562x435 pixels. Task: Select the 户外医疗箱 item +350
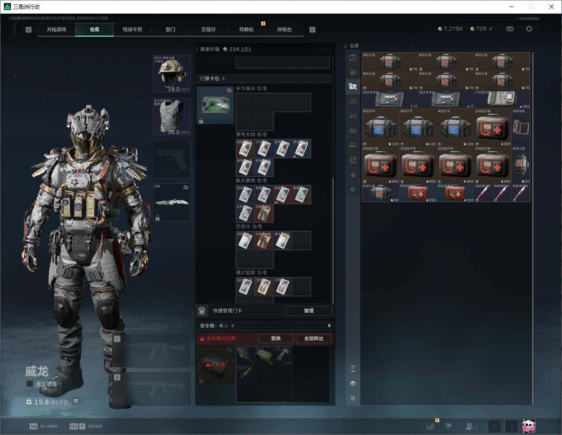(502, 99)
